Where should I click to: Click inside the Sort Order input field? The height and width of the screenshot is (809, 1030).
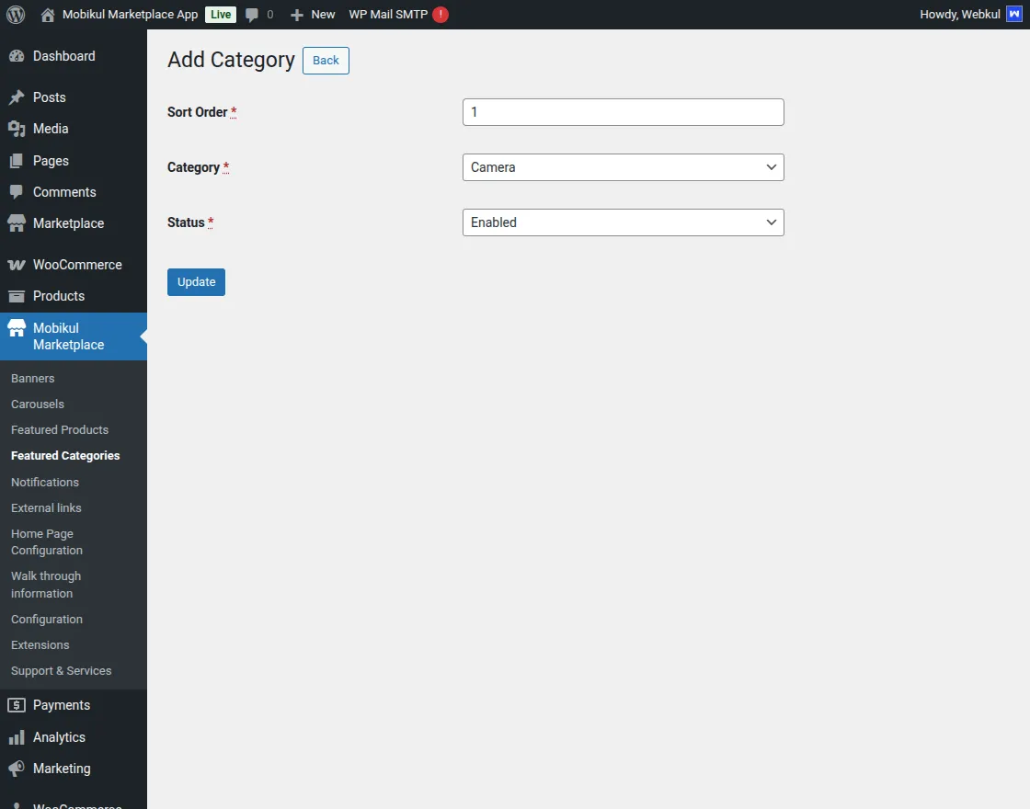(x=623, y=111)
